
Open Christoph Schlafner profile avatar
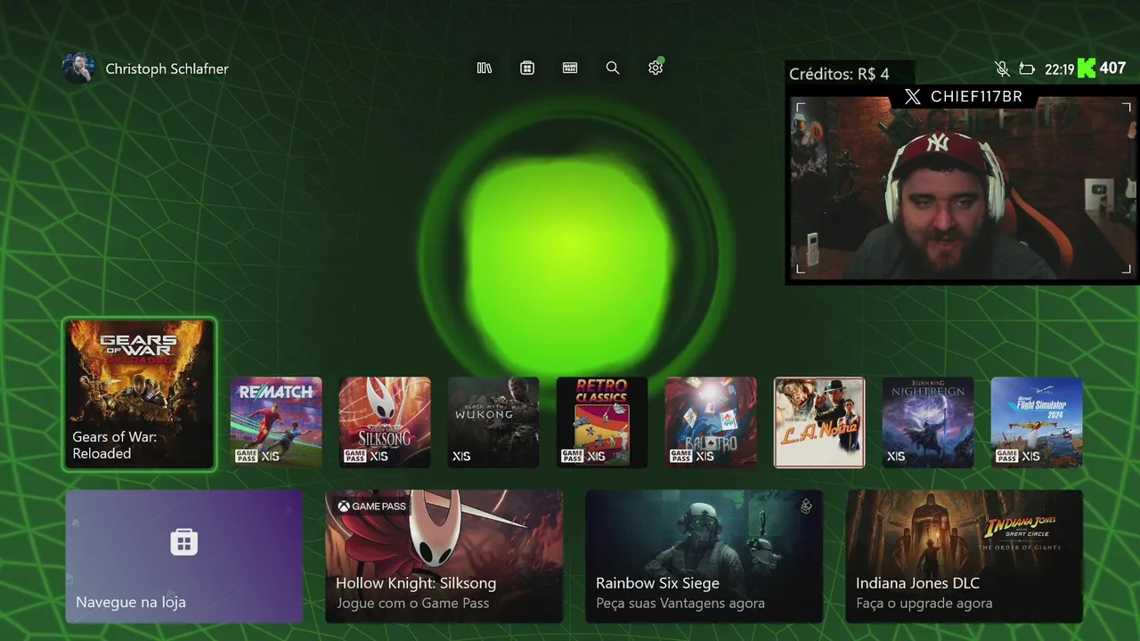pyautogui.click(x=78, y=69)
